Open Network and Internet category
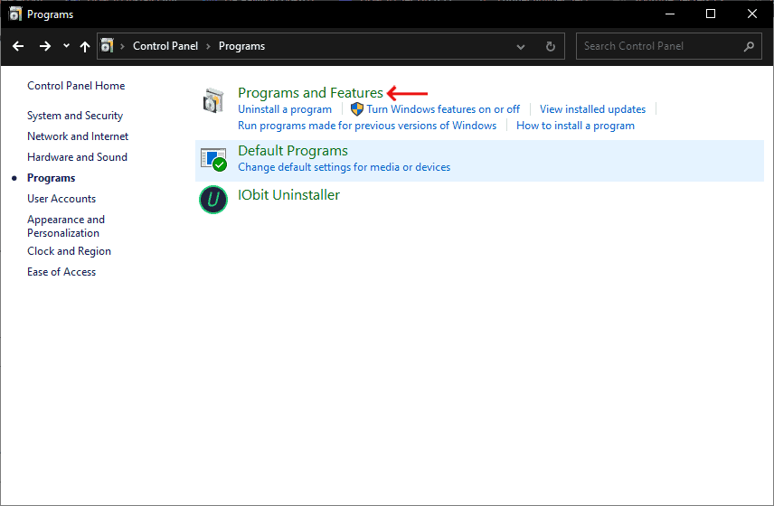The image size is (774, 506). coord(78,136)
